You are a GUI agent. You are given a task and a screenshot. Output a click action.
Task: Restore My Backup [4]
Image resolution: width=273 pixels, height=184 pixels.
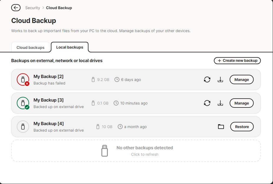coord(242,127)
